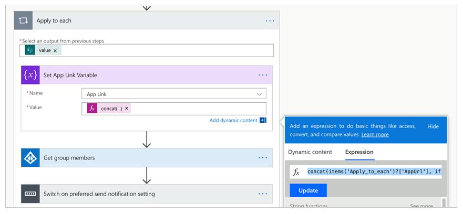Open the App Link name dropdown

click(259, 94)
